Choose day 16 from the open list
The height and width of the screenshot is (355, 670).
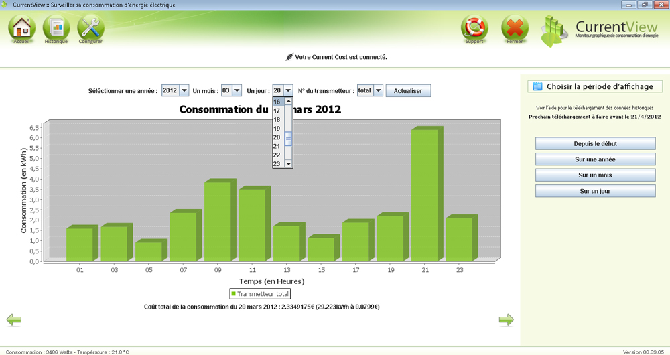277,102
